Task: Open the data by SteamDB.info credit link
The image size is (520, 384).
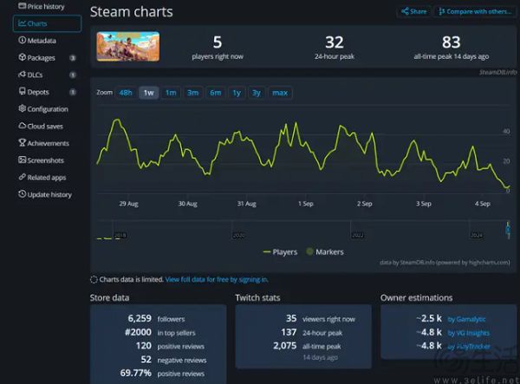Action: point(445,263)
